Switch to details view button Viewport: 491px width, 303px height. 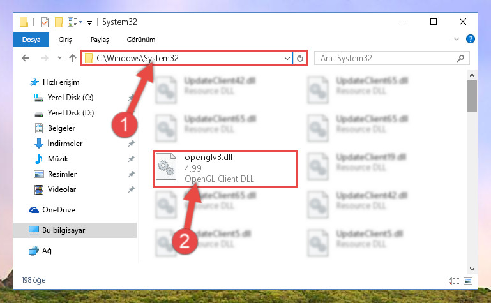[454, 281]
